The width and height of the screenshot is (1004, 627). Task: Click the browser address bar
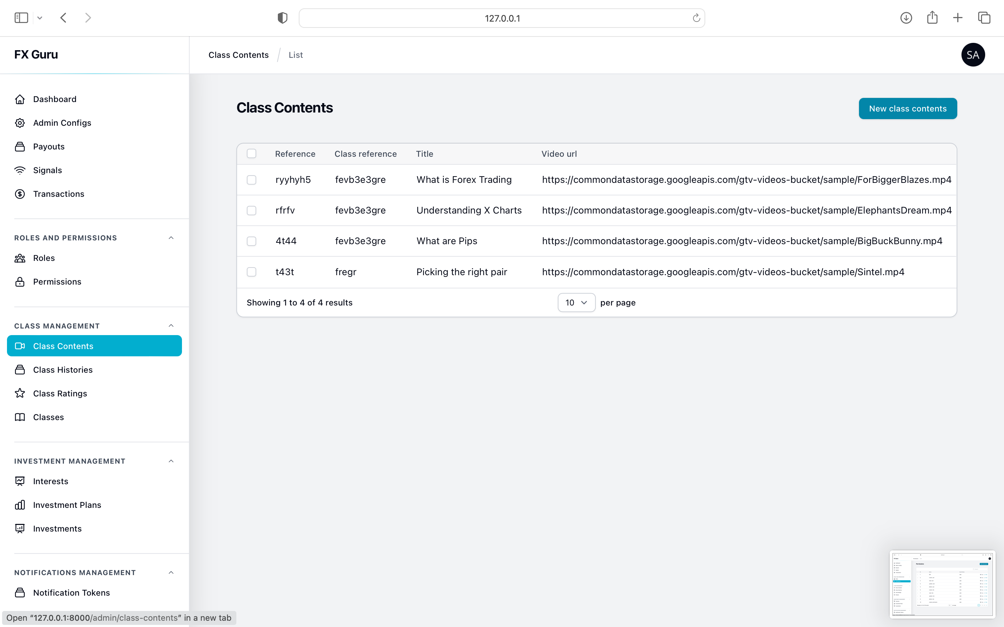pyautogui.click(x=502, y=18)
